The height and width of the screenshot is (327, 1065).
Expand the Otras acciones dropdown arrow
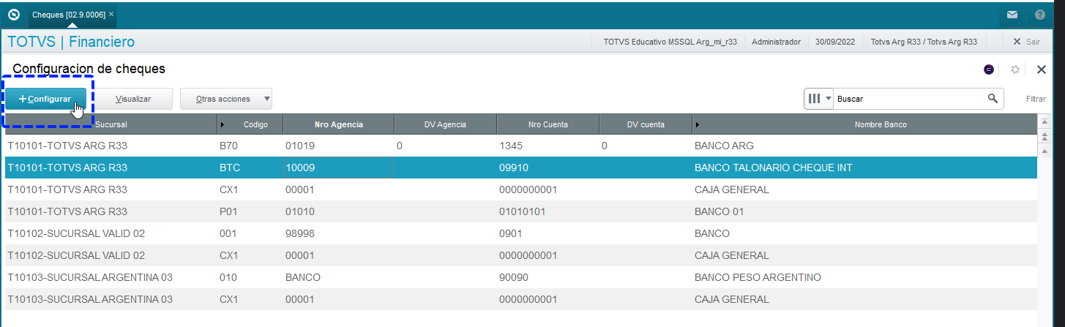click(267, 99)
